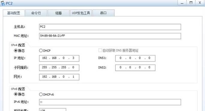Viewport: 205px width, 111px height.
Task: Click the 前缀长度 field showing 128
Action: 53,110
